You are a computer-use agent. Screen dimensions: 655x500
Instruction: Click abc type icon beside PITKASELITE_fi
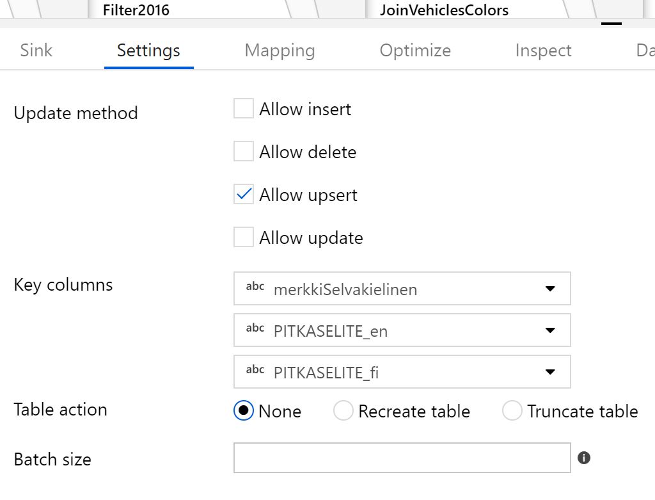(x=255, y=371)
